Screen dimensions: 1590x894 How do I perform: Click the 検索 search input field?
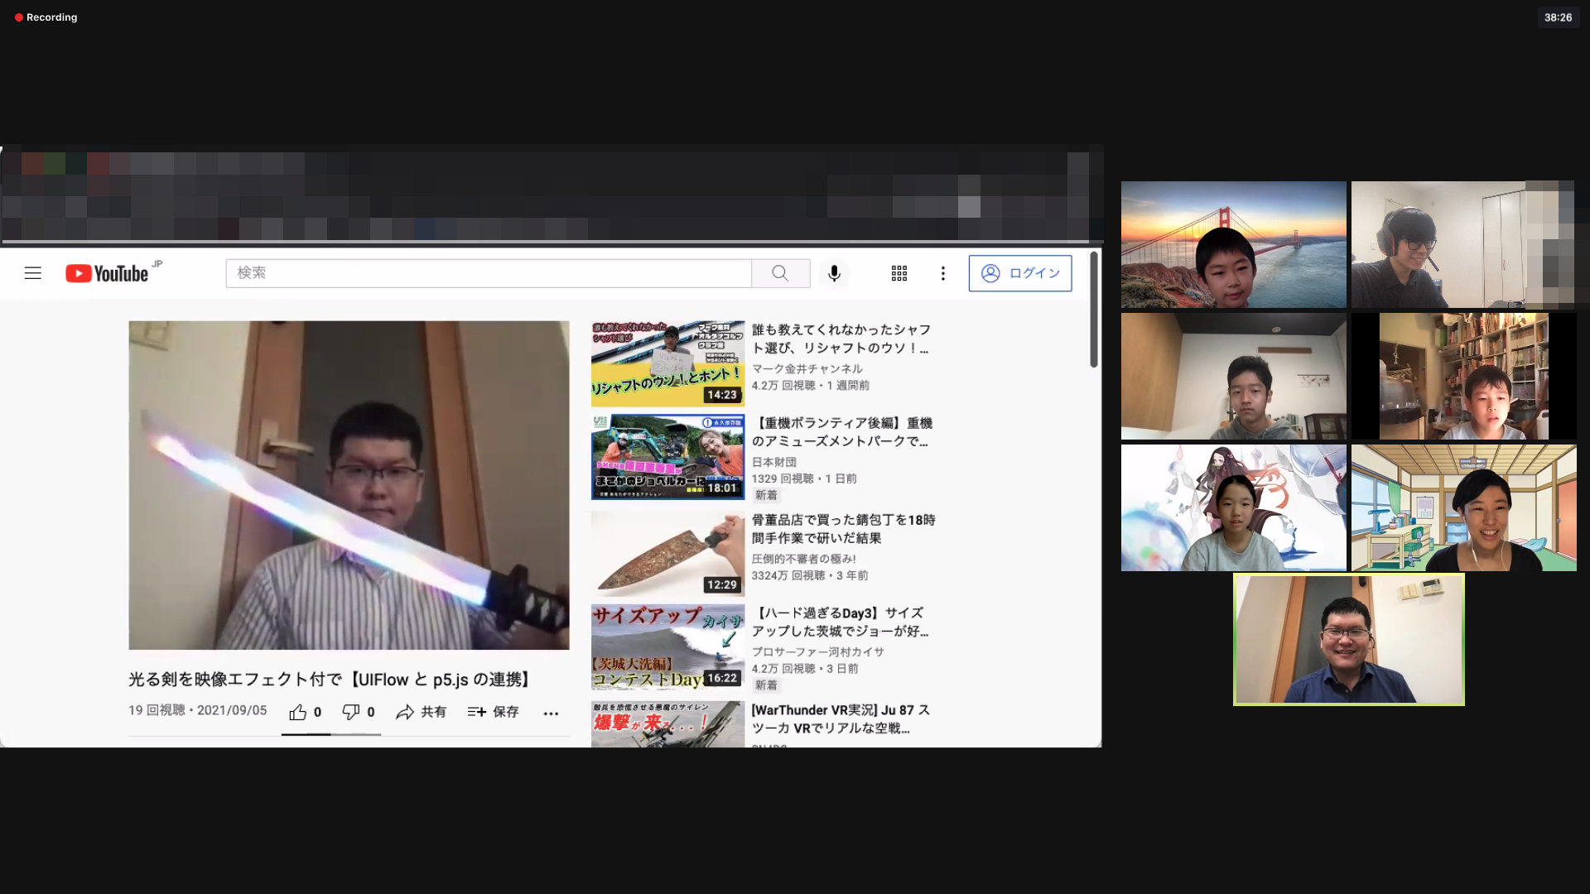[489, 273]
